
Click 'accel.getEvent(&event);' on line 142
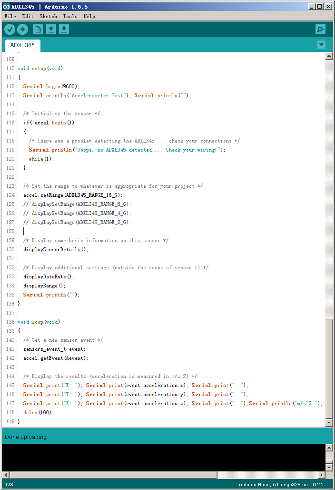click(x=56, y=358)
